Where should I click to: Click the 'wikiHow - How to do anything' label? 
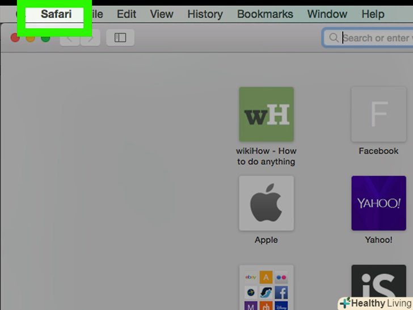266,156
